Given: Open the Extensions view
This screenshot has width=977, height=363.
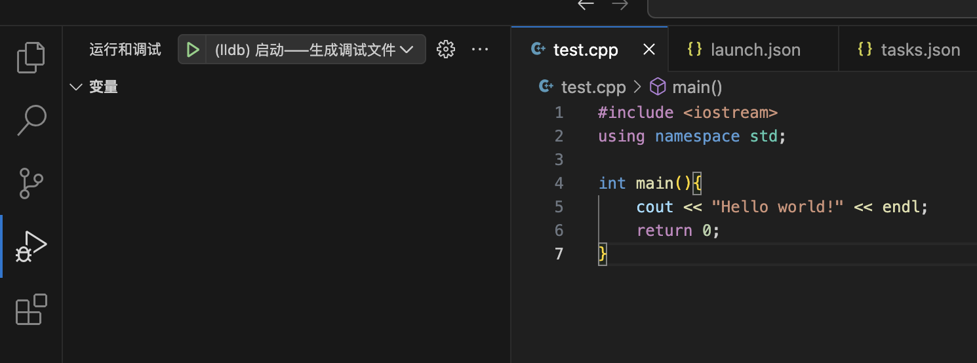Looking at the screenshot, I should point(31,309).
